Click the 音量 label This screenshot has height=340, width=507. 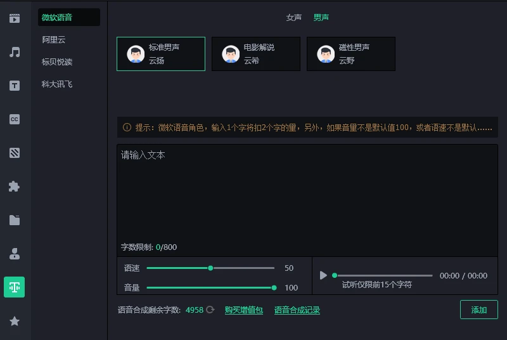(x=132, y=287)
